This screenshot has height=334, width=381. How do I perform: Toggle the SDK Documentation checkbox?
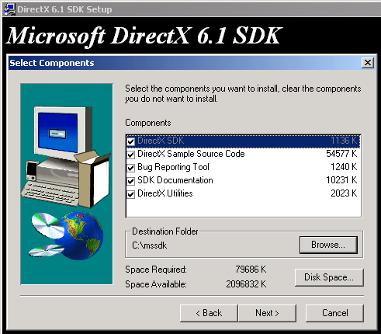coord(131,181)
